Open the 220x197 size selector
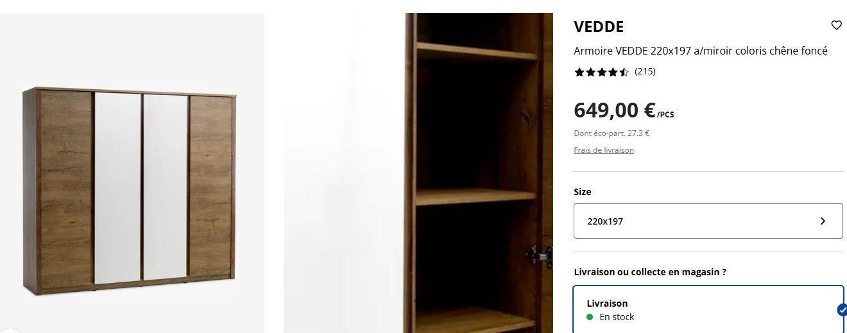 pos(708,221)
